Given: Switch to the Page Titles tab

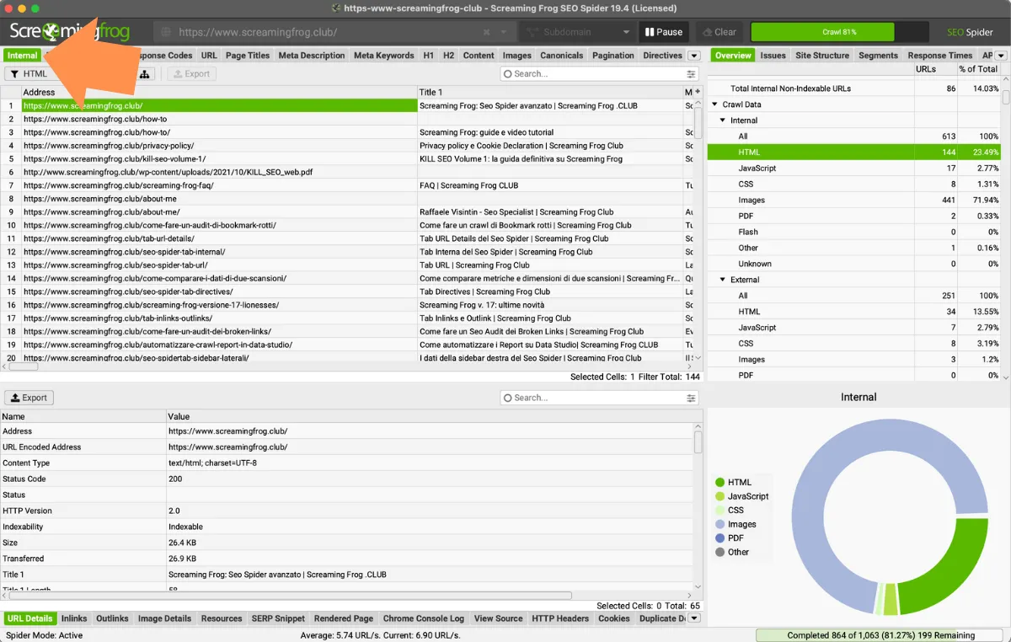Looking at the screenshot, I should [248, 56].
